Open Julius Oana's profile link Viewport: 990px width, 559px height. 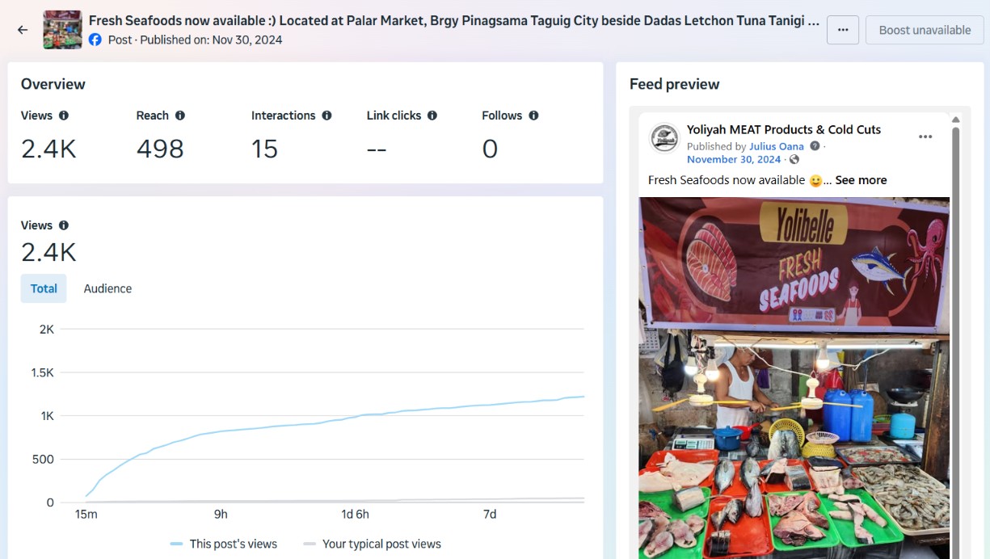tap(776, 146)
